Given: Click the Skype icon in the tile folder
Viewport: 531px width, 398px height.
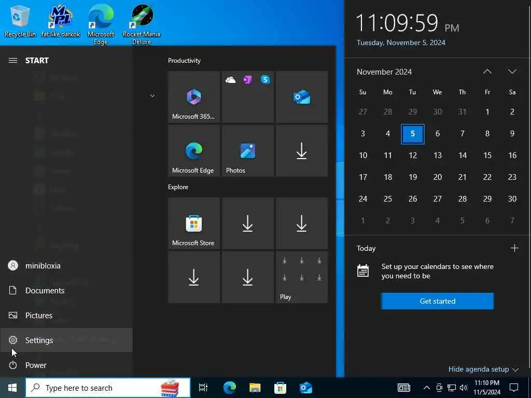Looking at the screenshot, I should point(265,80).
